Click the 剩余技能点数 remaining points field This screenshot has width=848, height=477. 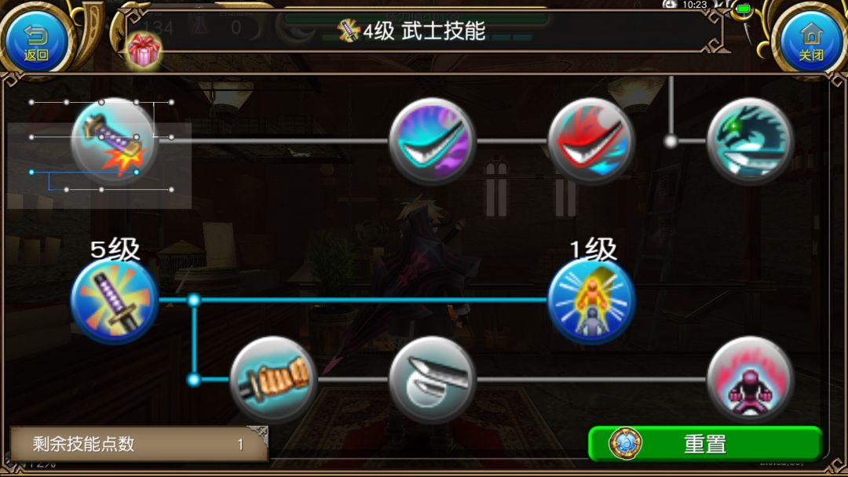[x=139, y=444]
